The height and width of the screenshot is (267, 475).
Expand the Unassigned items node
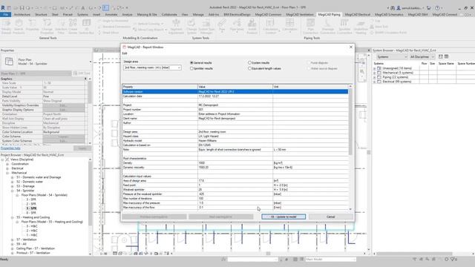tap(375, 68)
